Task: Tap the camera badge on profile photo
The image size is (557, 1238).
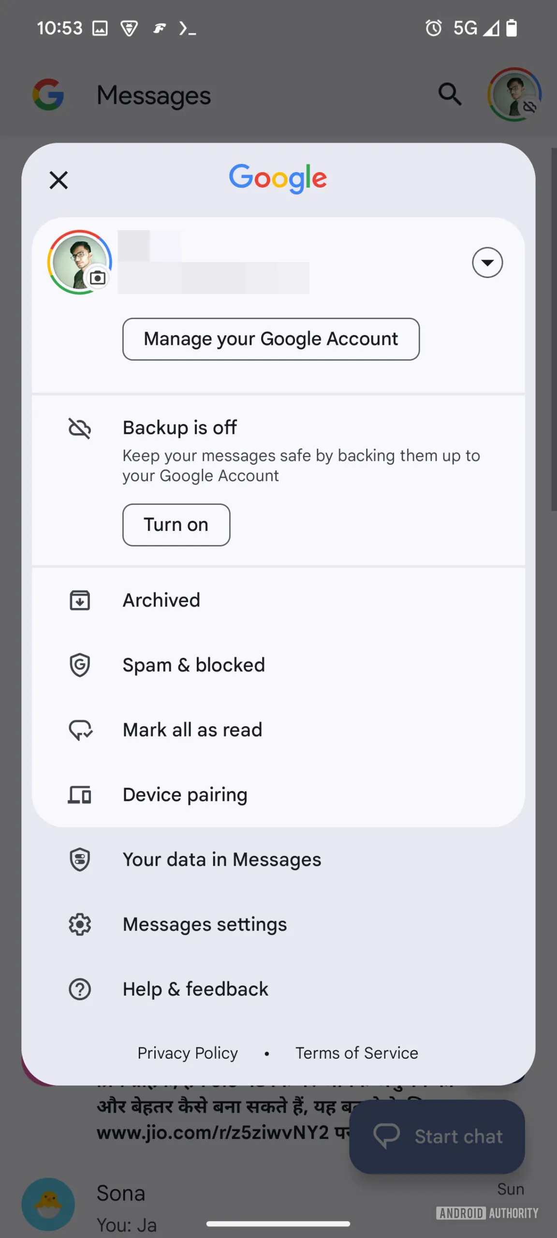Action: click(x=98, y=278)
